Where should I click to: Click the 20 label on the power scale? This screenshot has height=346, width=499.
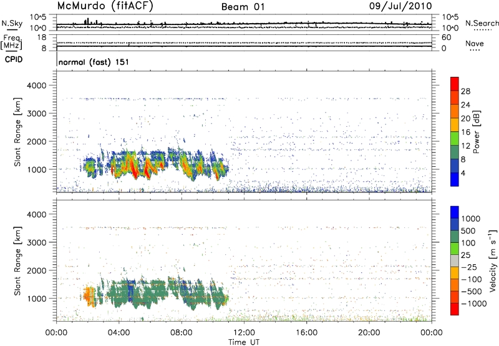coord(465,119)
